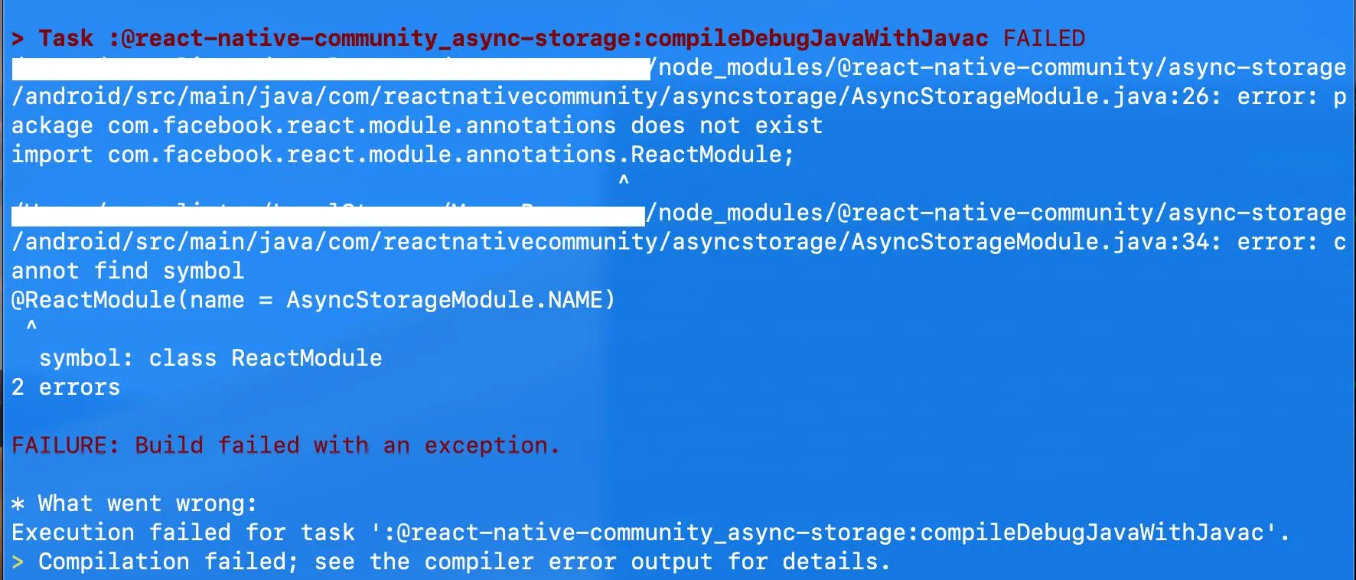Select compileDebugJavaWithJavac in the red Task line
This screenshot has height=580, width=1356.
pyautogui.click(x=816, y=38)
